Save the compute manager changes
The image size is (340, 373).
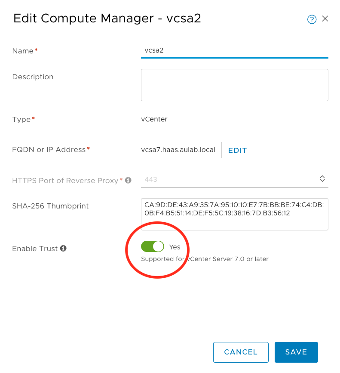[x=296, y=352]
